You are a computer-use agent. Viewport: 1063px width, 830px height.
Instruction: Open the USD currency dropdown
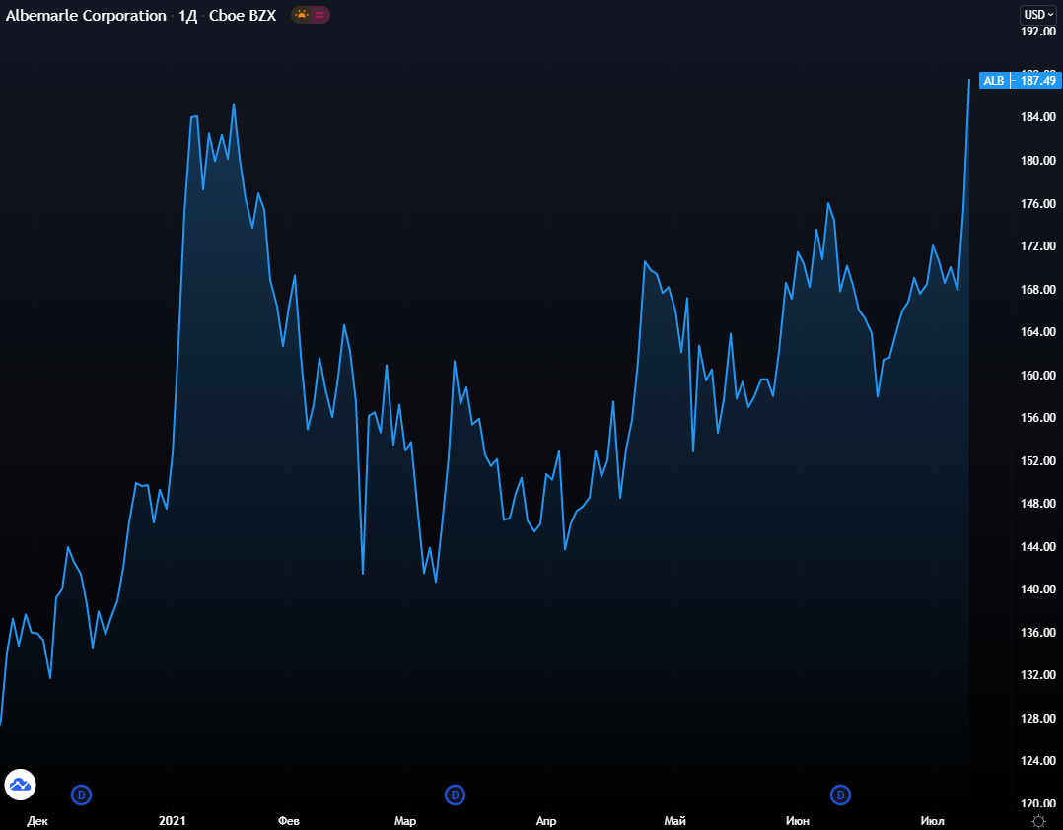pyautogui.click(x=1038, y=14)
